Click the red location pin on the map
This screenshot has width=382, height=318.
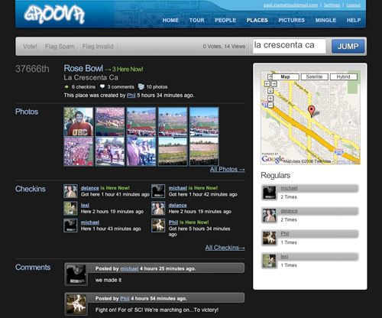(x=311, y=111)
